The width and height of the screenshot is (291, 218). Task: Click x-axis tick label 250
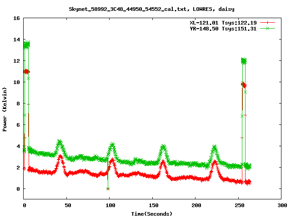pyautogui.click(x=240, y=205)
